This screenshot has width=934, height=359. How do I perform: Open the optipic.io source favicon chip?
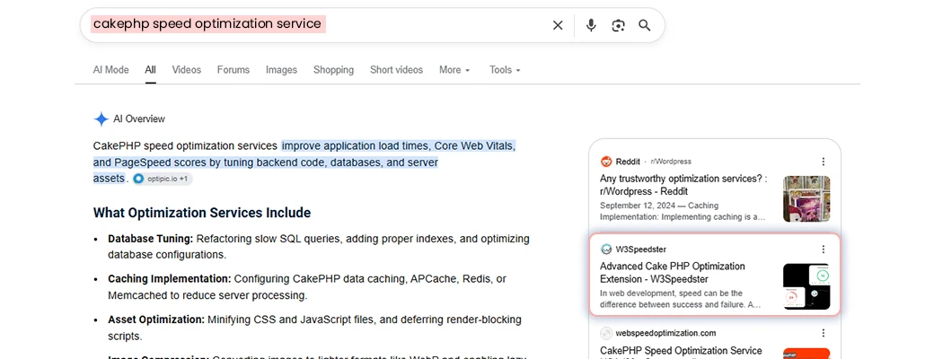139,179
